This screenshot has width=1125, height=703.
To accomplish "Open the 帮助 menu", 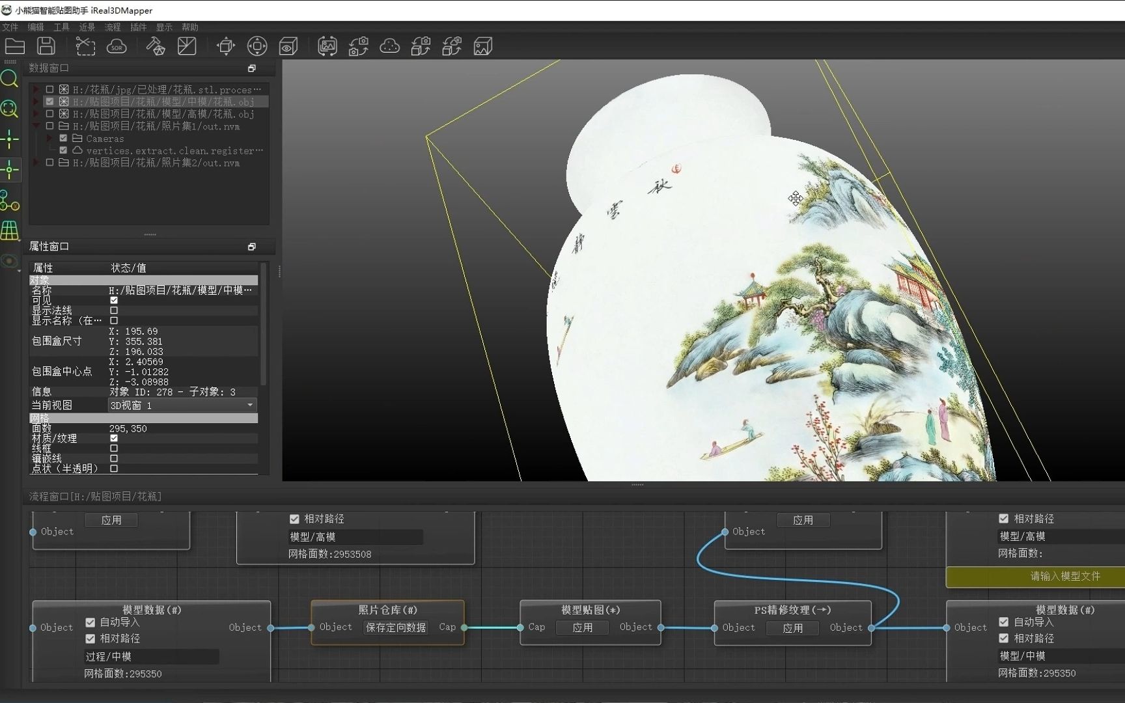I will click(x=189, y=27).
